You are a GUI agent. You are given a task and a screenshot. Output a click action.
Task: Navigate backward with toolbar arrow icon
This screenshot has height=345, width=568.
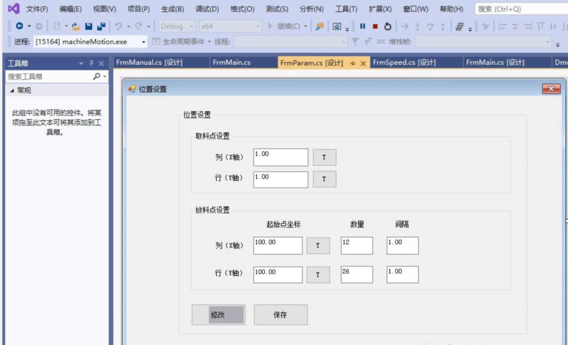point(19,27)
